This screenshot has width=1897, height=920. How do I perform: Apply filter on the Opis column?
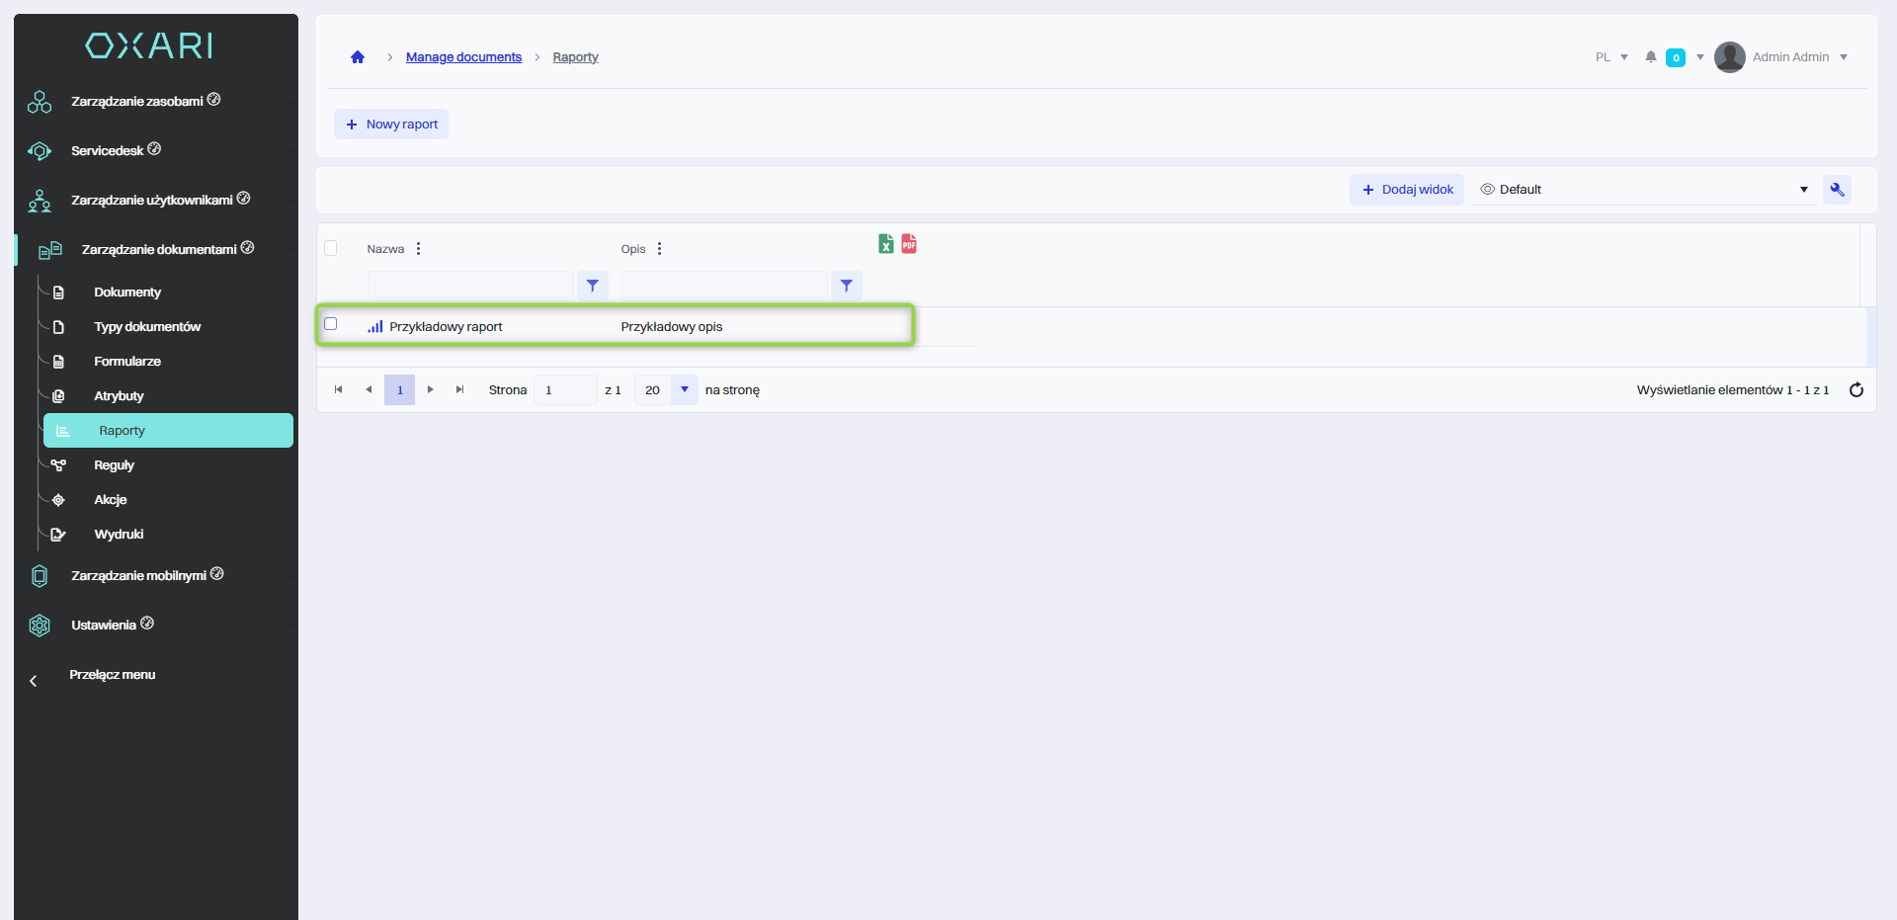tap(846, 286)
